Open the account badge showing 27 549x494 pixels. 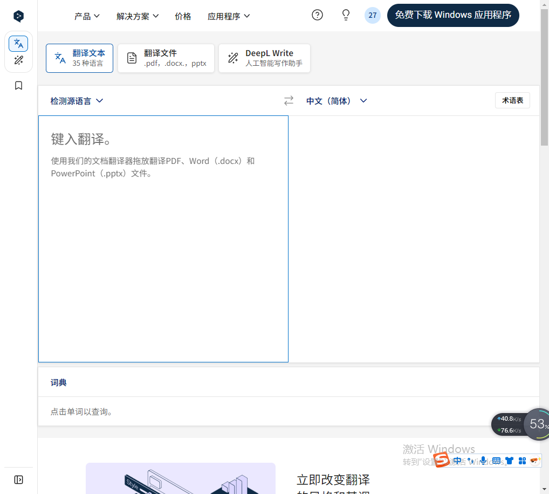tap(373, 16)
